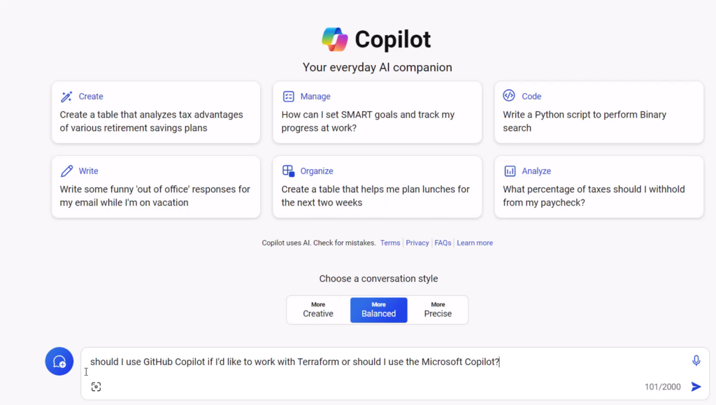Click the Analyze chart icon
Screen dimensions: 716x405
510,171
